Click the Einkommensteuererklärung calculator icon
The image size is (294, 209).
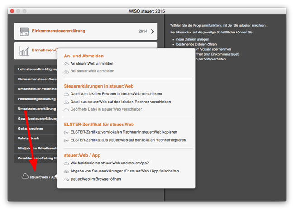click(24, 32)
